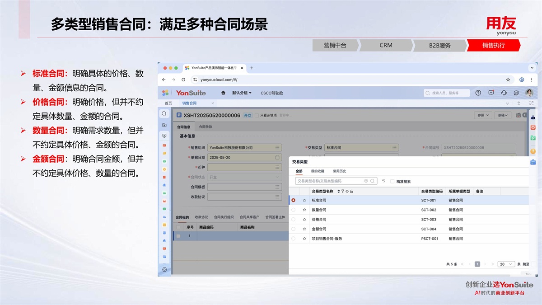The height and width of the screenshot is (305, 542).
Task: Click the reset icon beside the search box
Action: (x=384, y=181)
